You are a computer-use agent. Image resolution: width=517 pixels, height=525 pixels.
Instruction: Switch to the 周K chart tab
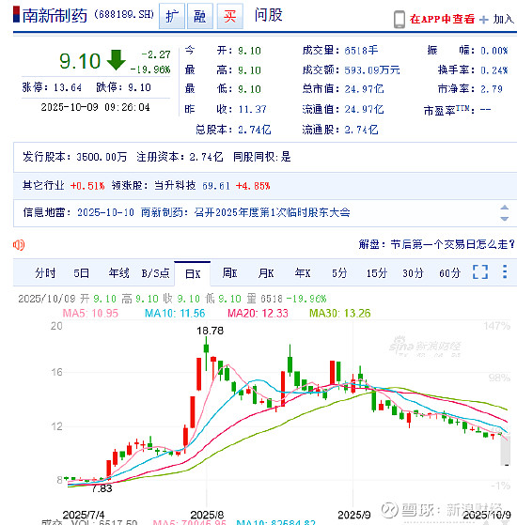pyautogui.click(x=229, y=273)
